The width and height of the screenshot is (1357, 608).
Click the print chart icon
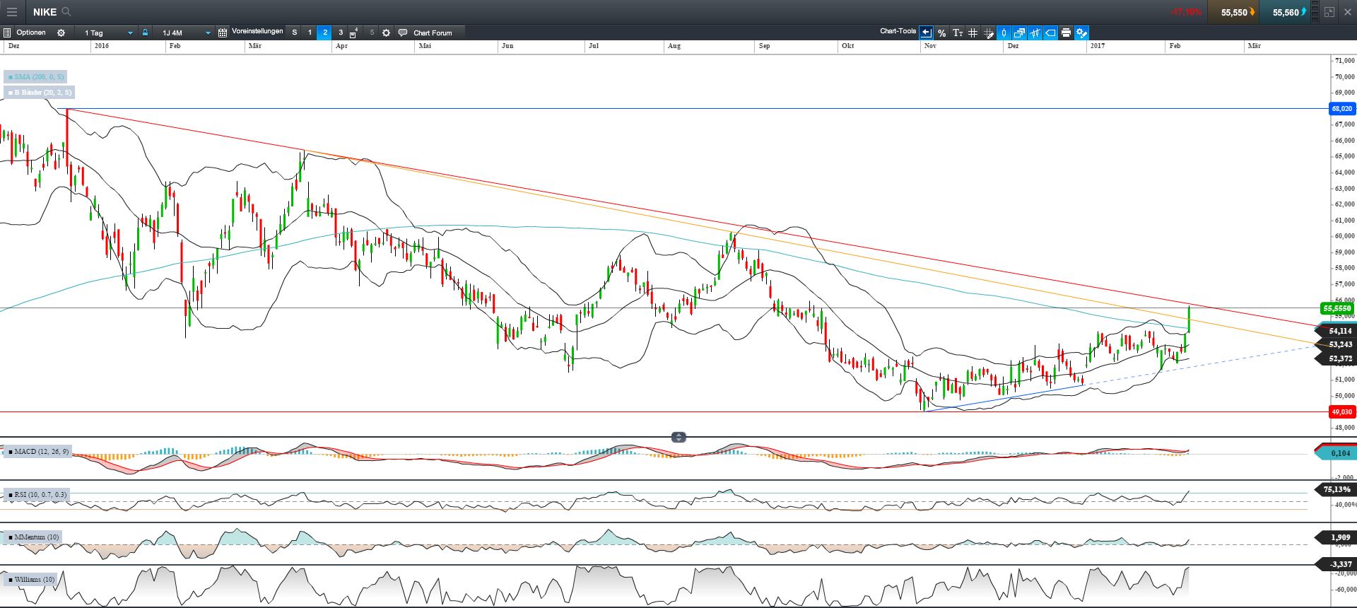[1066, 33]
